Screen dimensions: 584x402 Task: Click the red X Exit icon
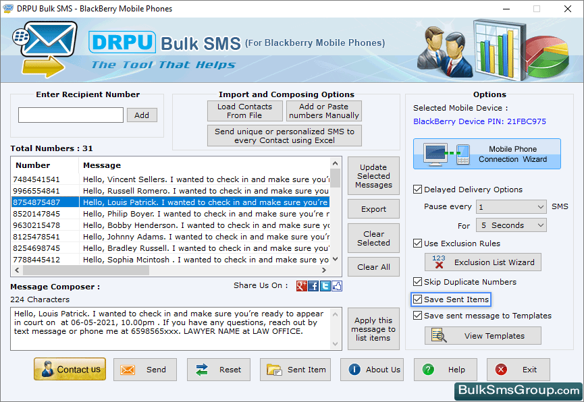click(x=501, y=370)
